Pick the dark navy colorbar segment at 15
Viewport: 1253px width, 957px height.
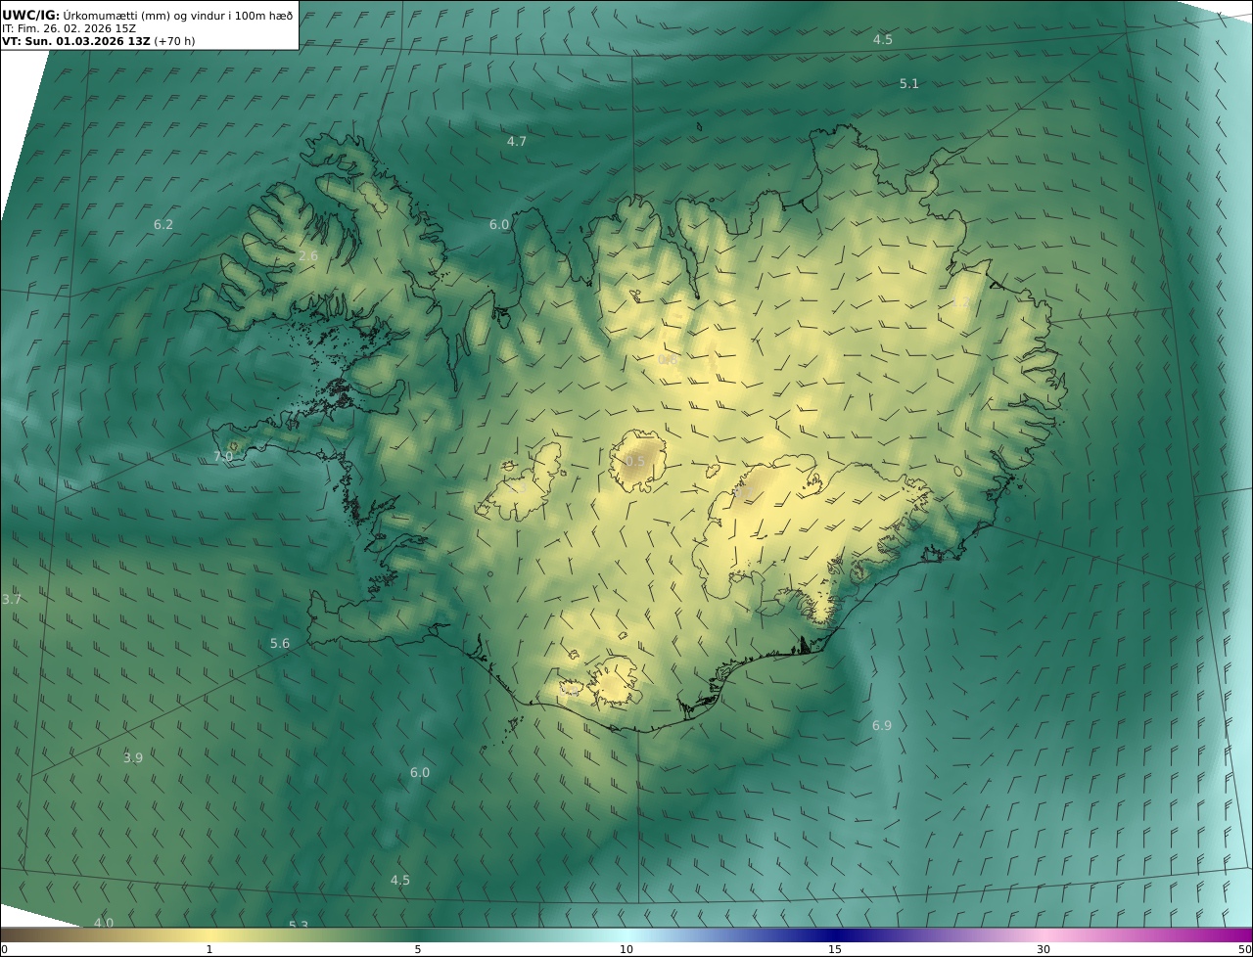[x=835, y=935]
